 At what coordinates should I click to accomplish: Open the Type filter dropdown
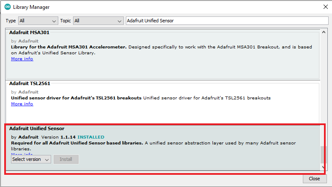[x=38, y=21]
